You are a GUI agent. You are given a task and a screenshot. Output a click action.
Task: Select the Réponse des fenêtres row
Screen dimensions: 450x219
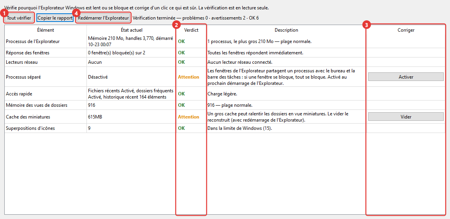pos(225,53)
